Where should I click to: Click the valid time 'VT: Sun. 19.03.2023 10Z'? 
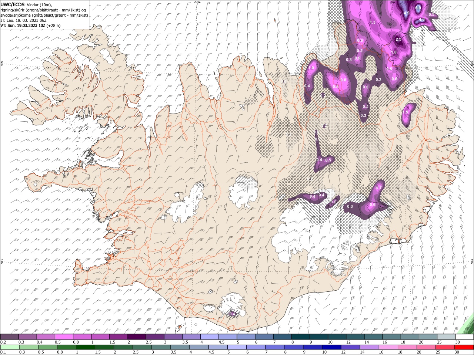23,26
